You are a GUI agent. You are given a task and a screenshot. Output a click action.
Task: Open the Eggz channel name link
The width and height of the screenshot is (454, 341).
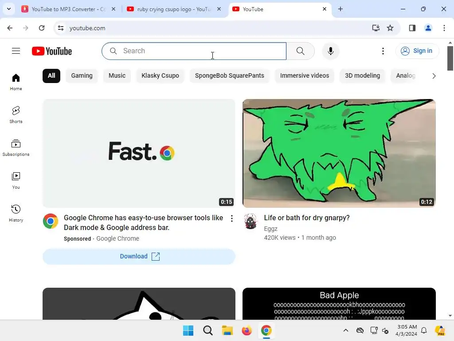coord(271,229)
